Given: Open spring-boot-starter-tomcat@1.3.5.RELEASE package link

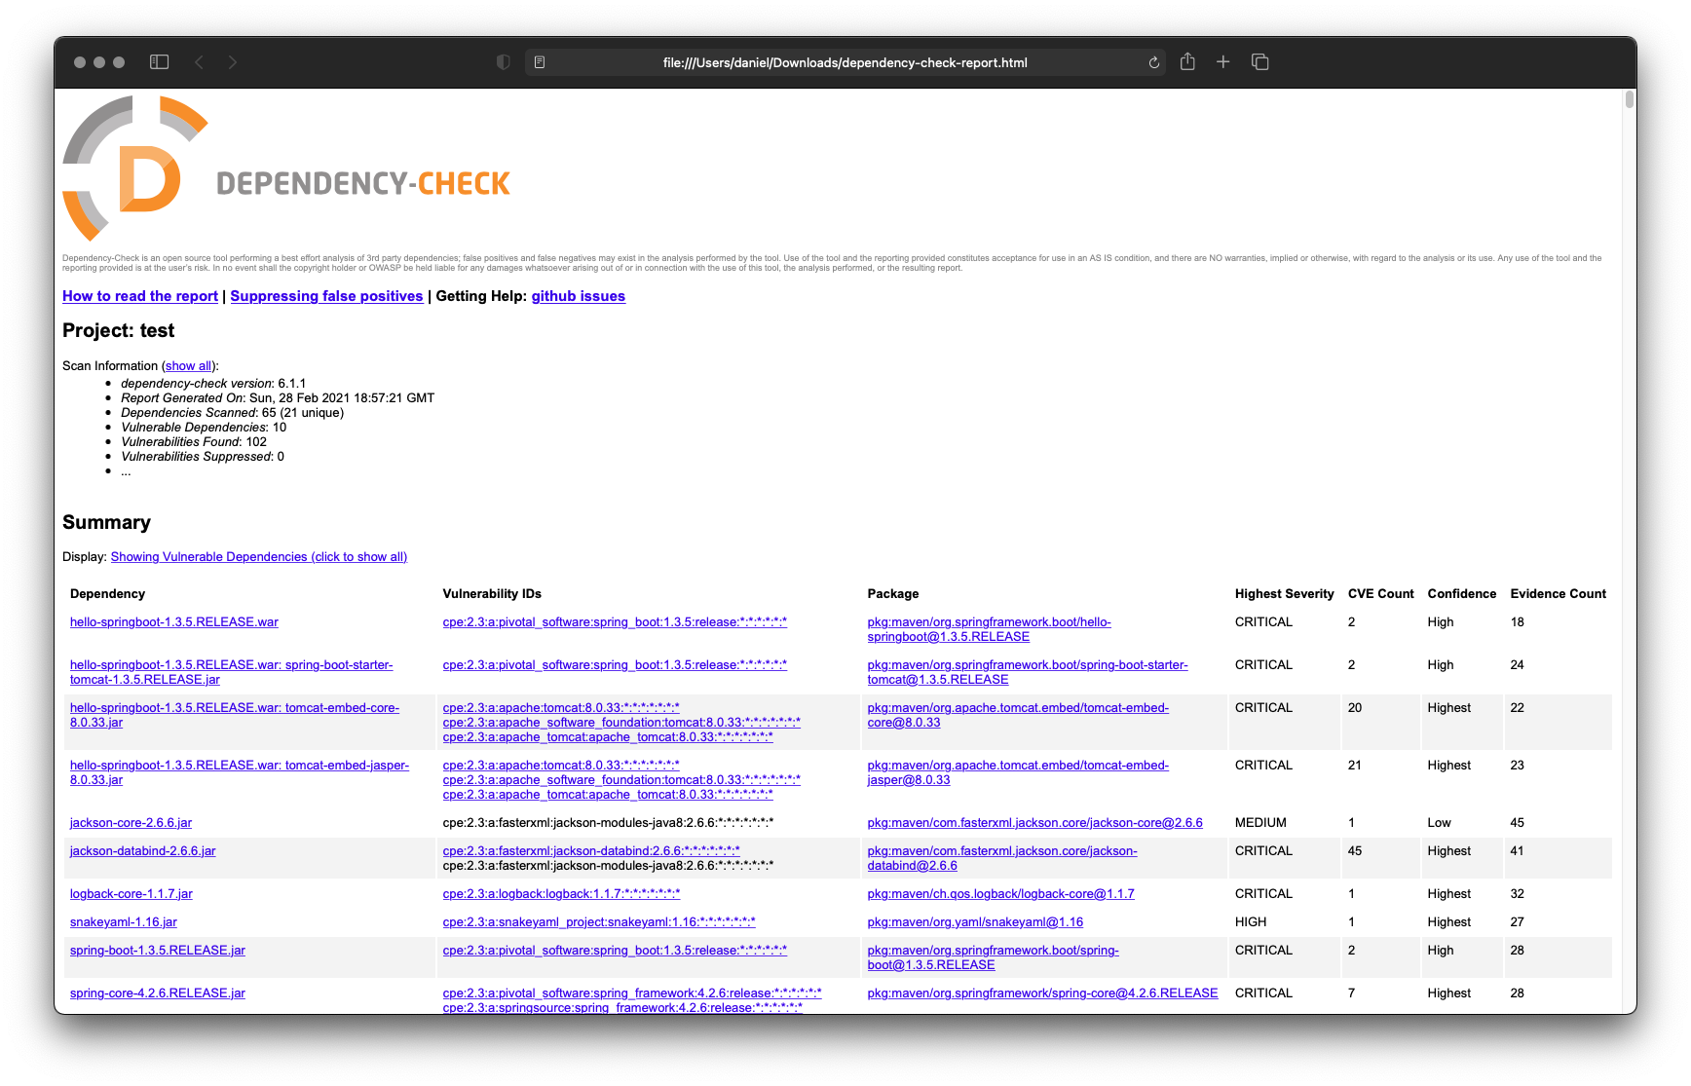Looking at the screenshot, I should tap(1028, 672).
